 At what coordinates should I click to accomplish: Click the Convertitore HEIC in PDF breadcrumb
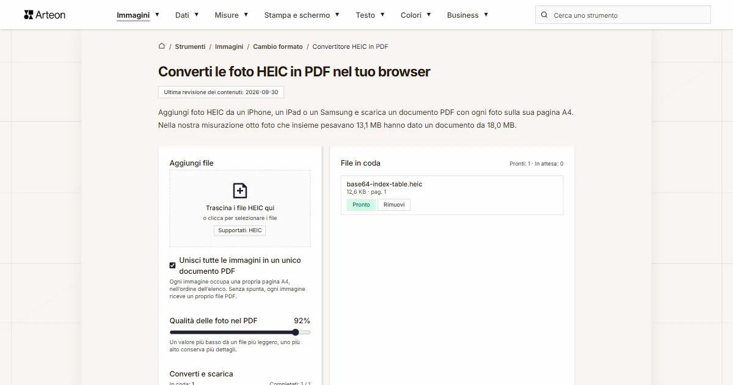[x=350, y=46]
